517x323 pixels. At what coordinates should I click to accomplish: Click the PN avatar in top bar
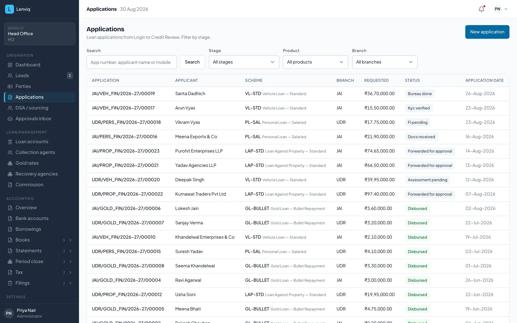point(497,9)
